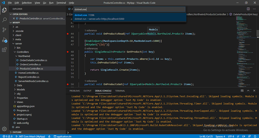
Task: Open the Help menu
Action: (x=71, y=3)
